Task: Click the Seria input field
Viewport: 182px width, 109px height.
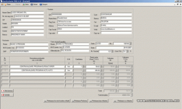Action: [x=102, y=44]
